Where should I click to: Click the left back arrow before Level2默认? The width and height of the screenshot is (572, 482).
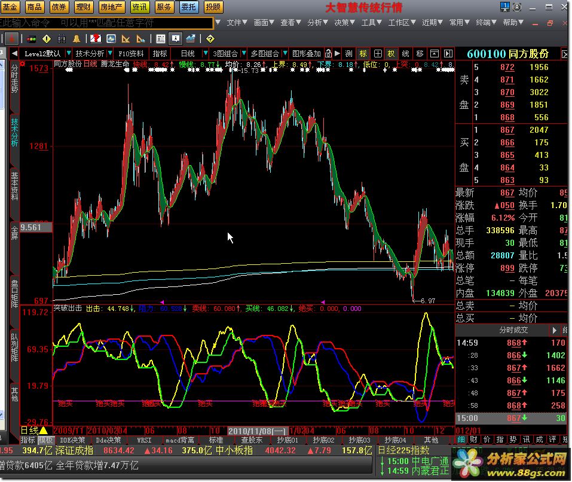click(14, 54)
